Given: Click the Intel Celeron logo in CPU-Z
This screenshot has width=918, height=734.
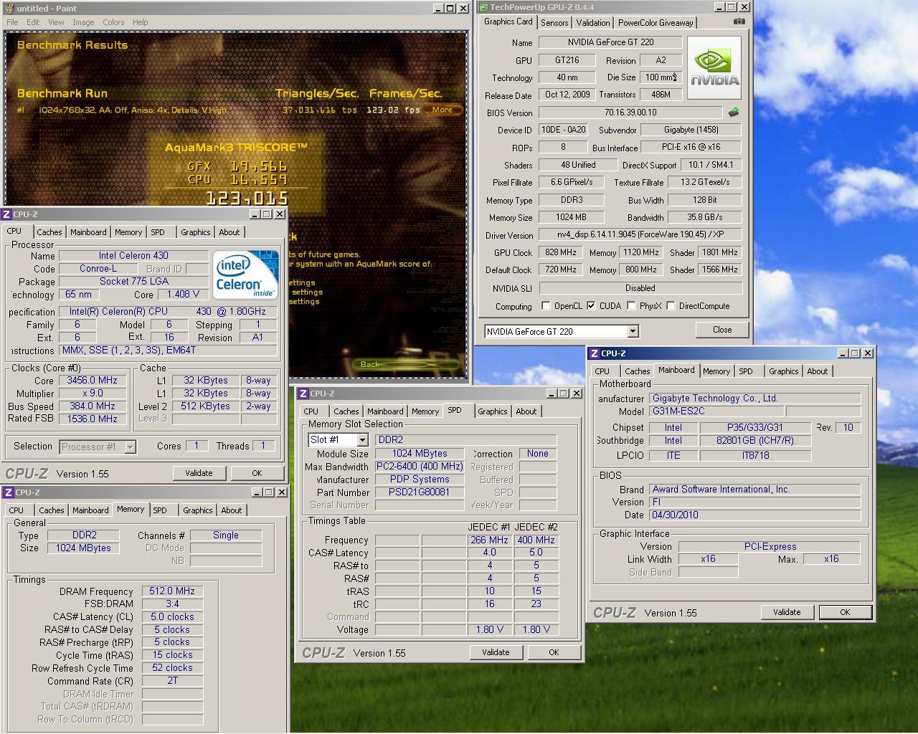Looking at the screenshot, I should pyautogui.click(x=247, y=275).
